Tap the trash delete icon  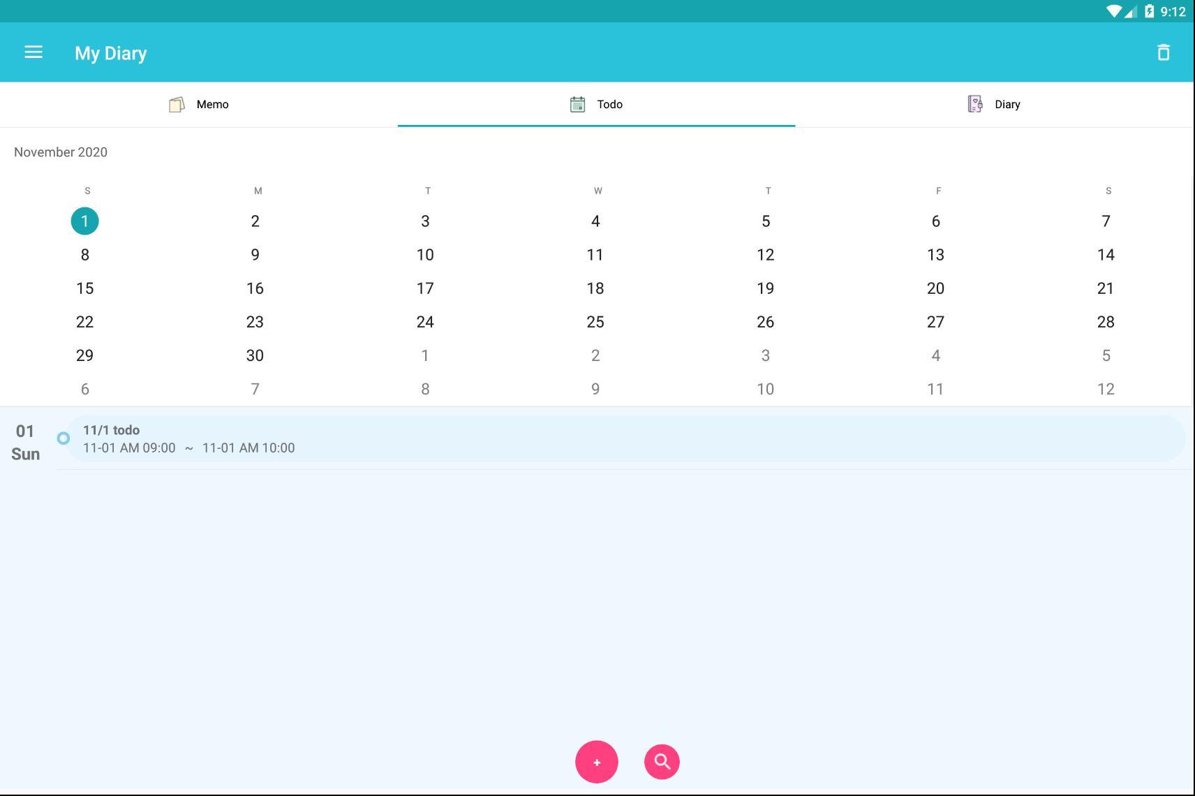click(x=1163, y=52)
